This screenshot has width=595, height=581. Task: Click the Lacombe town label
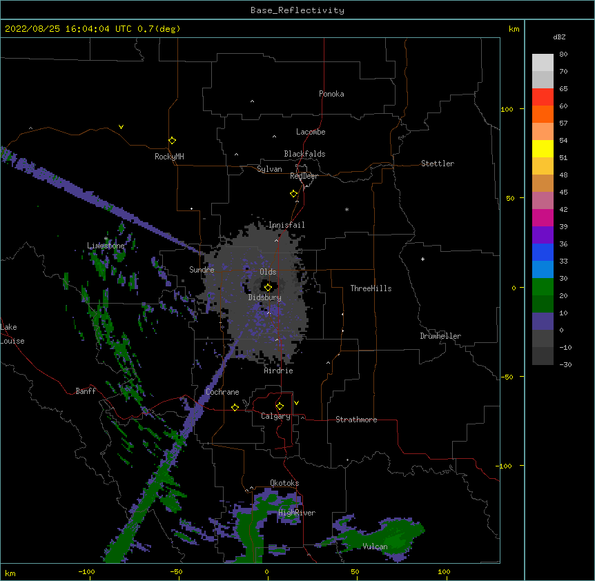[311, 132]
